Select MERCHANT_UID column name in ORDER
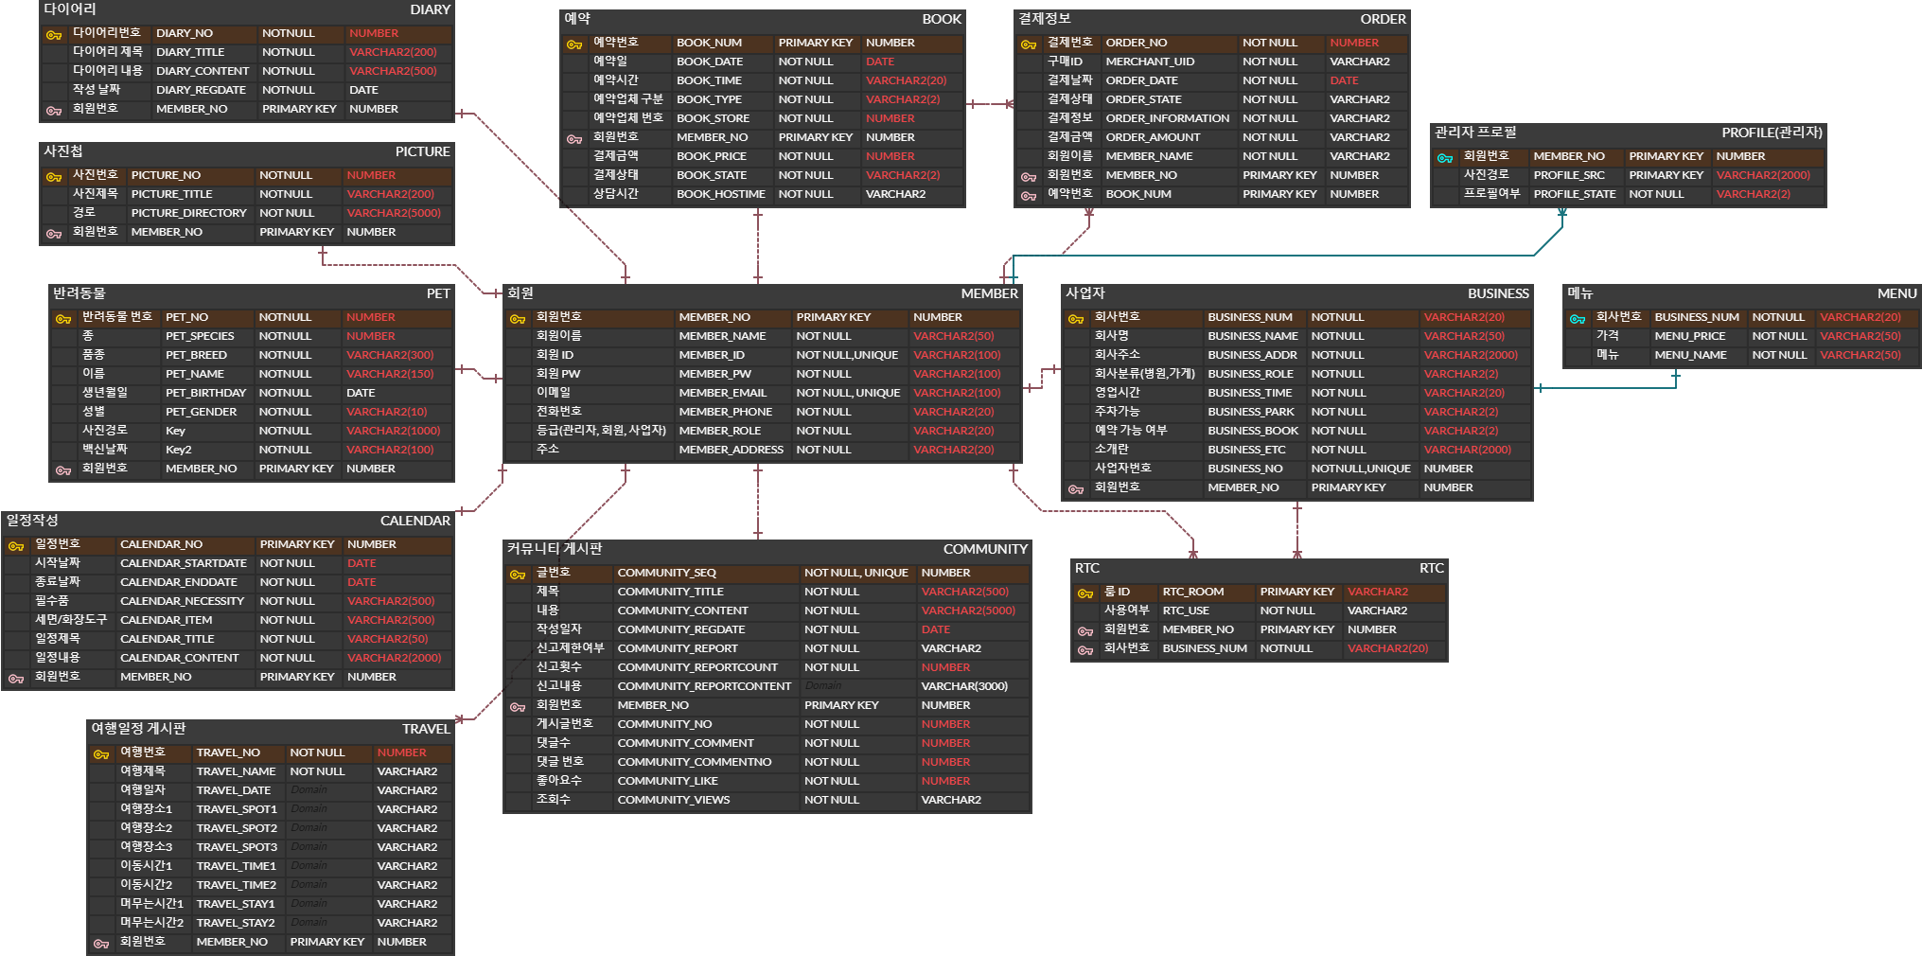 (1150, 62)
